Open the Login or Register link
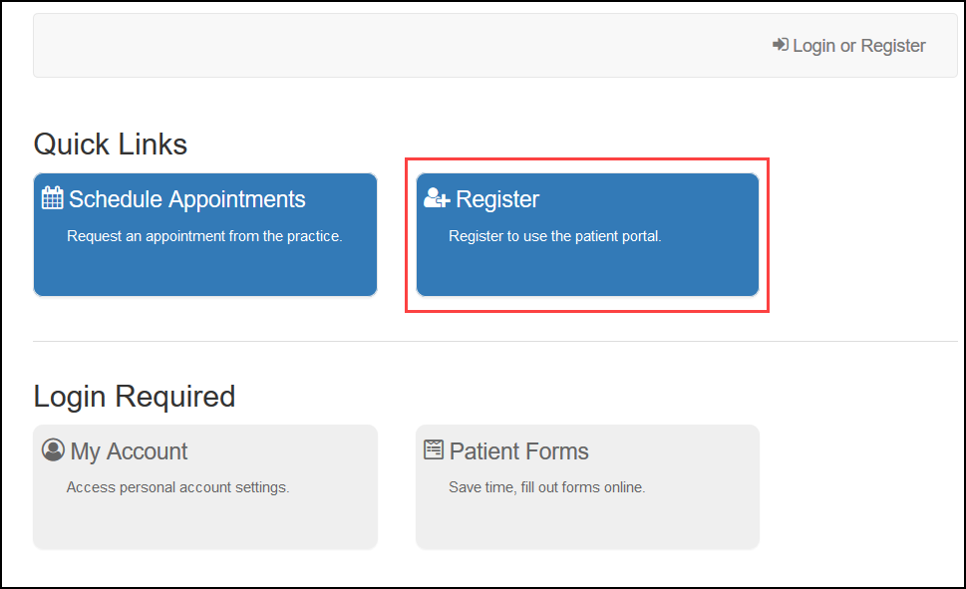 point(848,45)
